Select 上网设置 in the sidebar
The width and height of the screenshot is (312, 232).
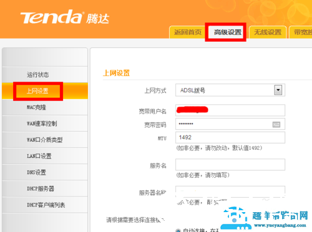point(45,91)
